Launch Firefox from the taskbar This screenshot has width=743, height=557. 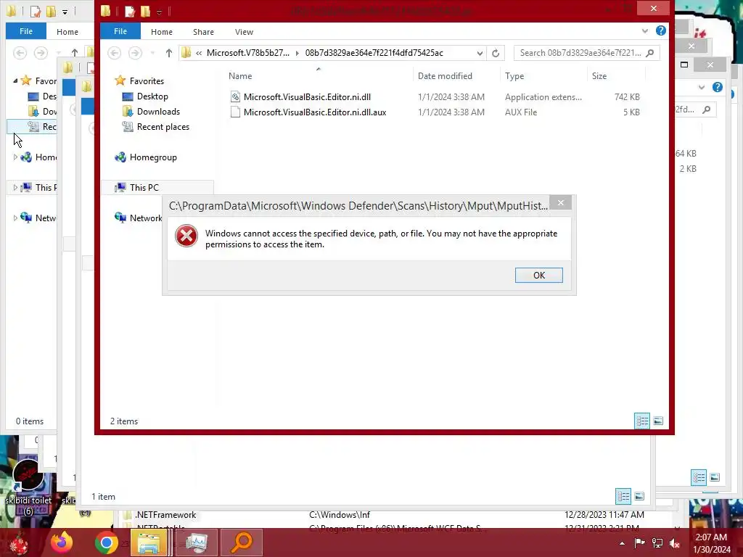coord(62,542)
